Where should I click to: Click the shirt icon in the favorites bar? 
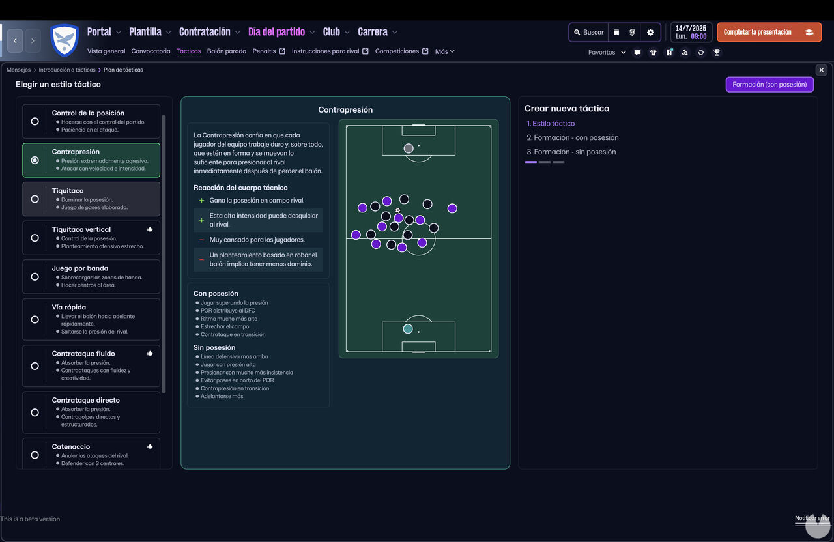[653, 53]
